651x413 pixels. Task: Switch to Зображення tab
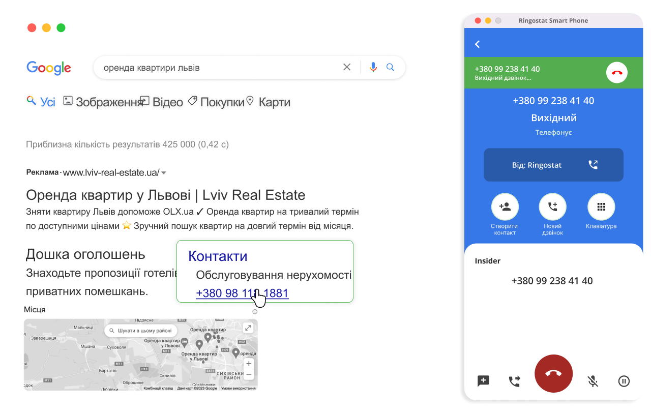tap(103, 102)
